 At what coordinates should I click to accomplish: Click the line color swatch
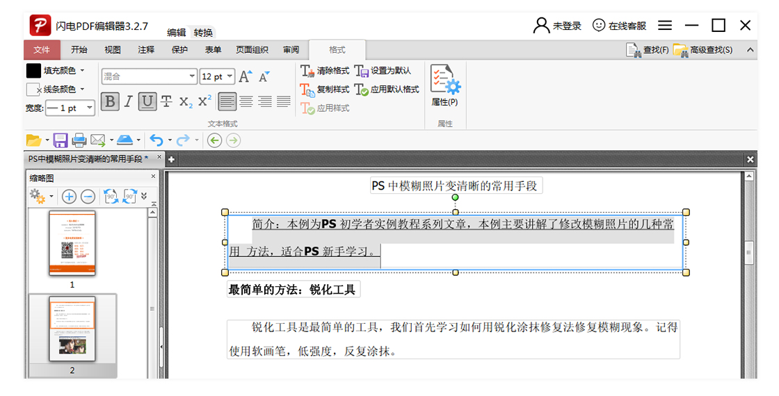coord(33,90)
